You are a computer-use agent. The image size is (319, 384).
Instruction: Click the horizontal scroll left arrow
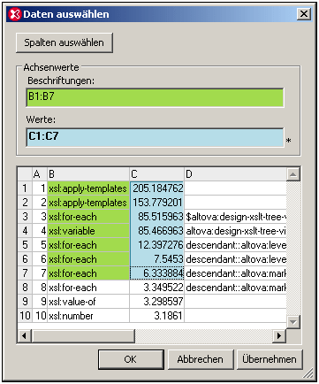[x=25, y=335]
